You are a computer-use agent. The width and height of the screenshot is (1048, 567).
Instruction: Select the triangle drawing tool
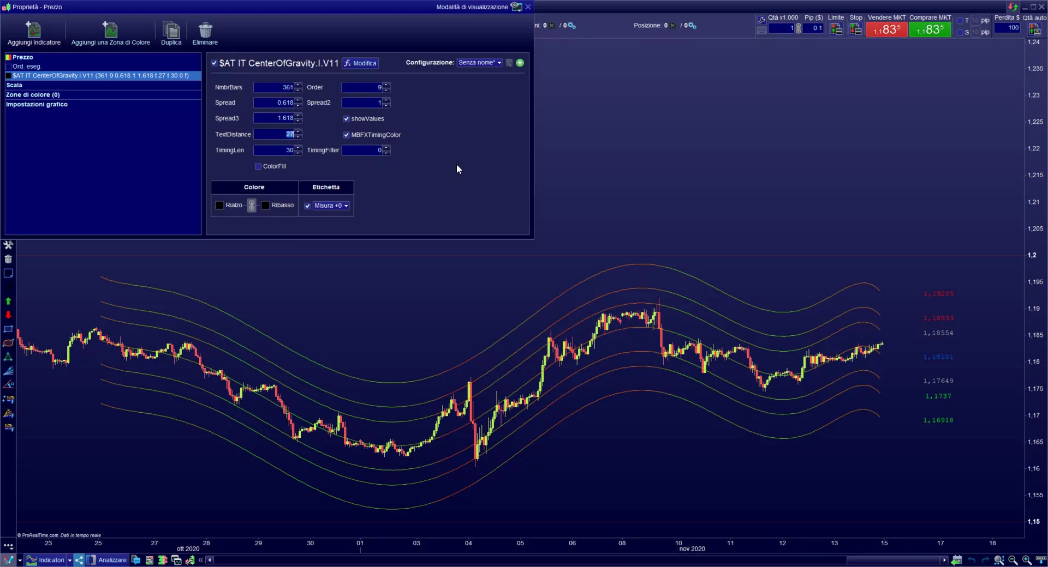(8, 357)
